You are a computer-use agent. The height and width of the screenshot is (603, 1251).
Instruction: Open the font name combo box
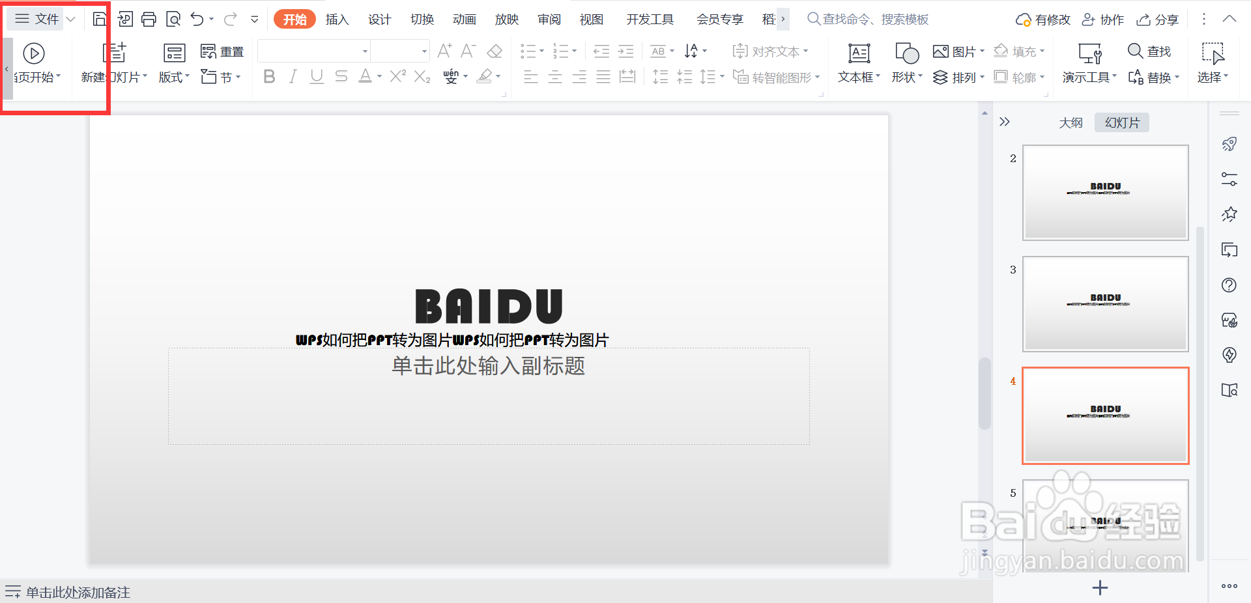(314, 51)
